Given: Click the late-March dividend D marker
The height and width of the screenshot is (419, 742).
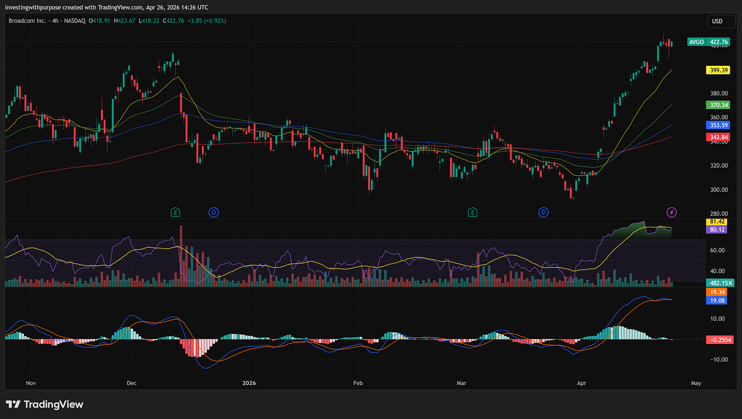Looking at the screenshot, I should click(x=544, y=212).
